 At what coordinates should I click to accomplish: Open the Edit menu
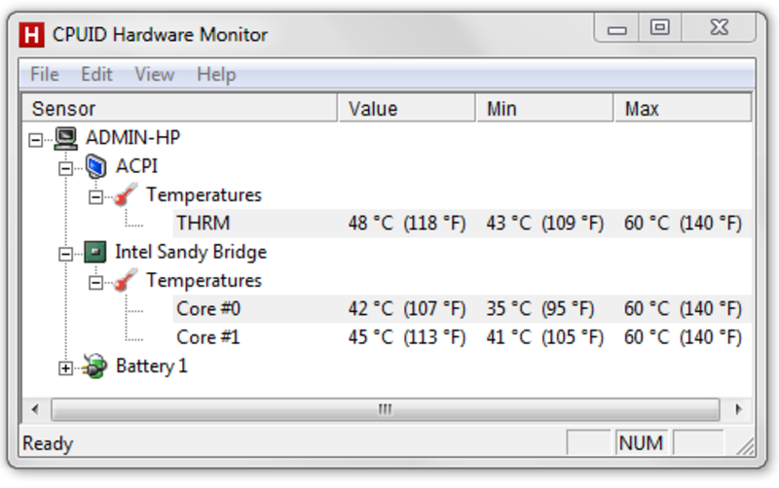96,75
